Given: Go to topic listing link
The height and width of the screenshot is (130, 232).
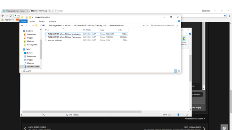Looking at the screenshot, I should coord(37,127).
